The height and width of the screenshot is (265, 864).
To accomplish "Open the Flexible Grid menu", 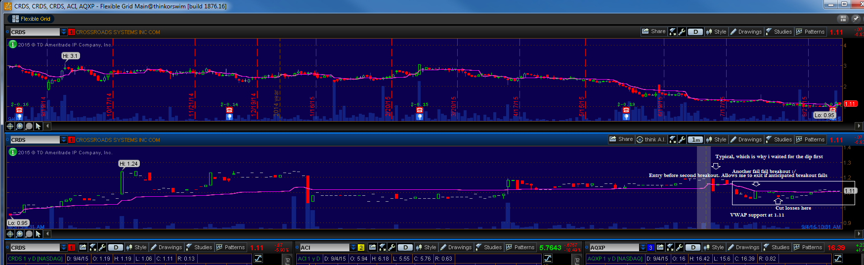I will coord(31,19).
